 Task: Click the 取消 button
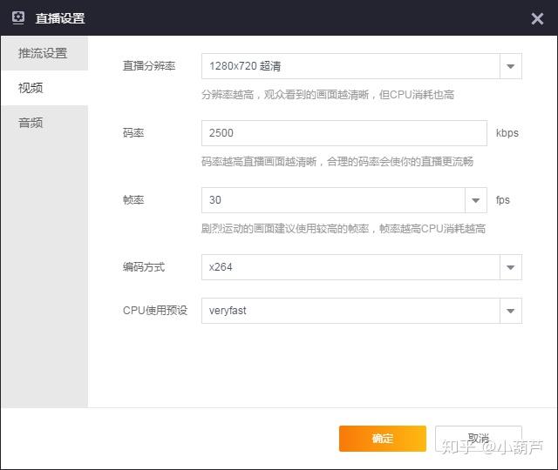(x=479, y=439)
